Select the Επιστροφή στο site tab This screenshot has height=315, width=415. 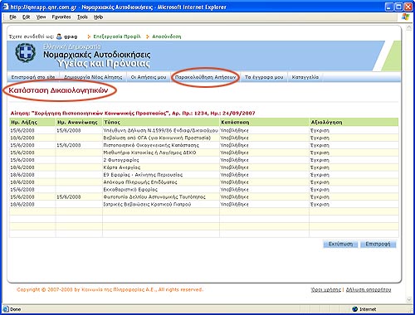pos(33,77)
